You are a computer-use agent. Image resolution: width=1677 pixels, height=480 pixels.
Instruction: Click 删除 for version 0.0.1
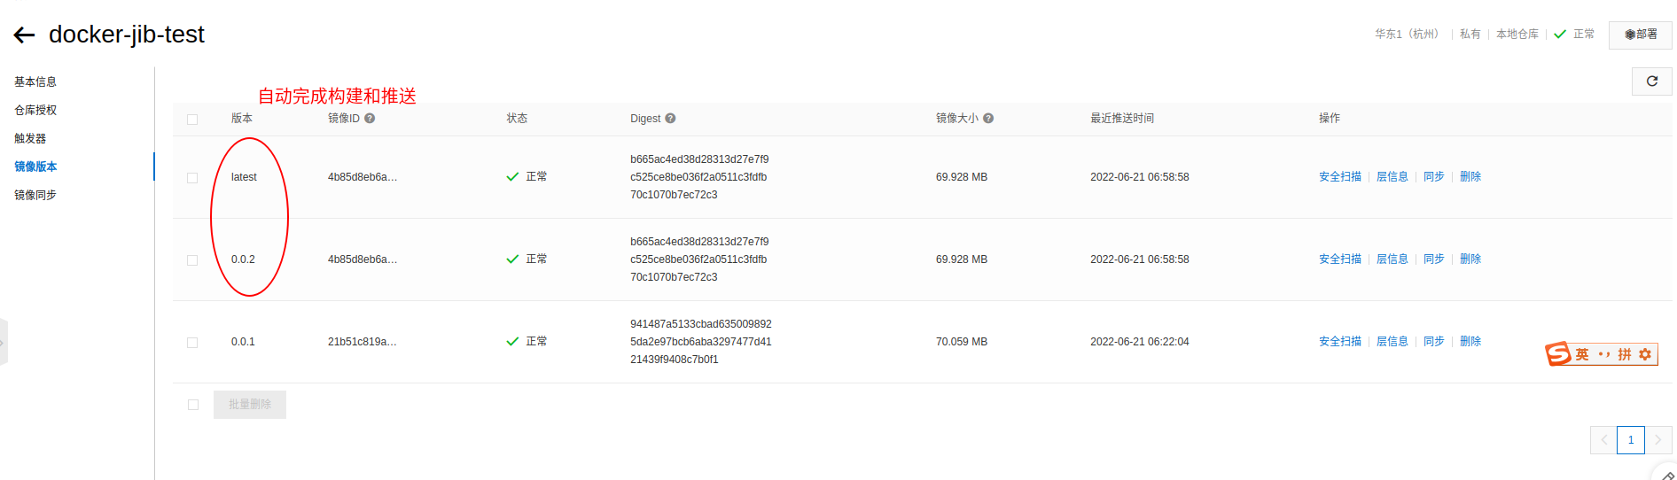coord(1470,342)
